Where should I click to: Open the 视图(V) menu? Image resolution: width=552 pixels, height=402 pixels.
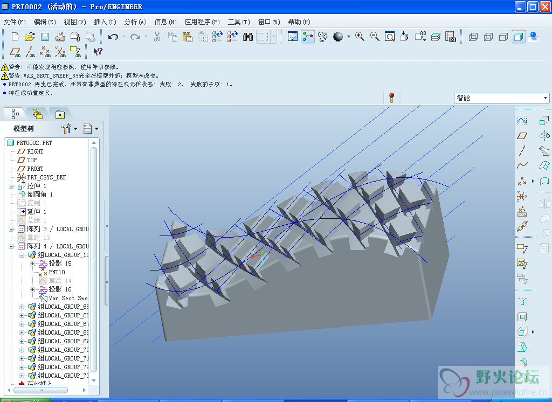75,22
